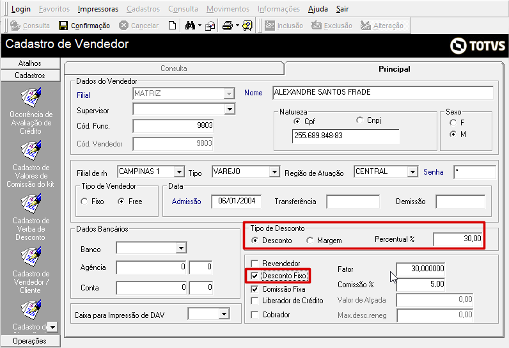The image size is (509, 348).
Task: Toggle the Revendedor checkbox
Action: [x=255, y=264]
